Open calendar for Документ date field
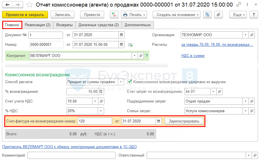The height and width of the screenshot is (160, 262). click(121, 35)
